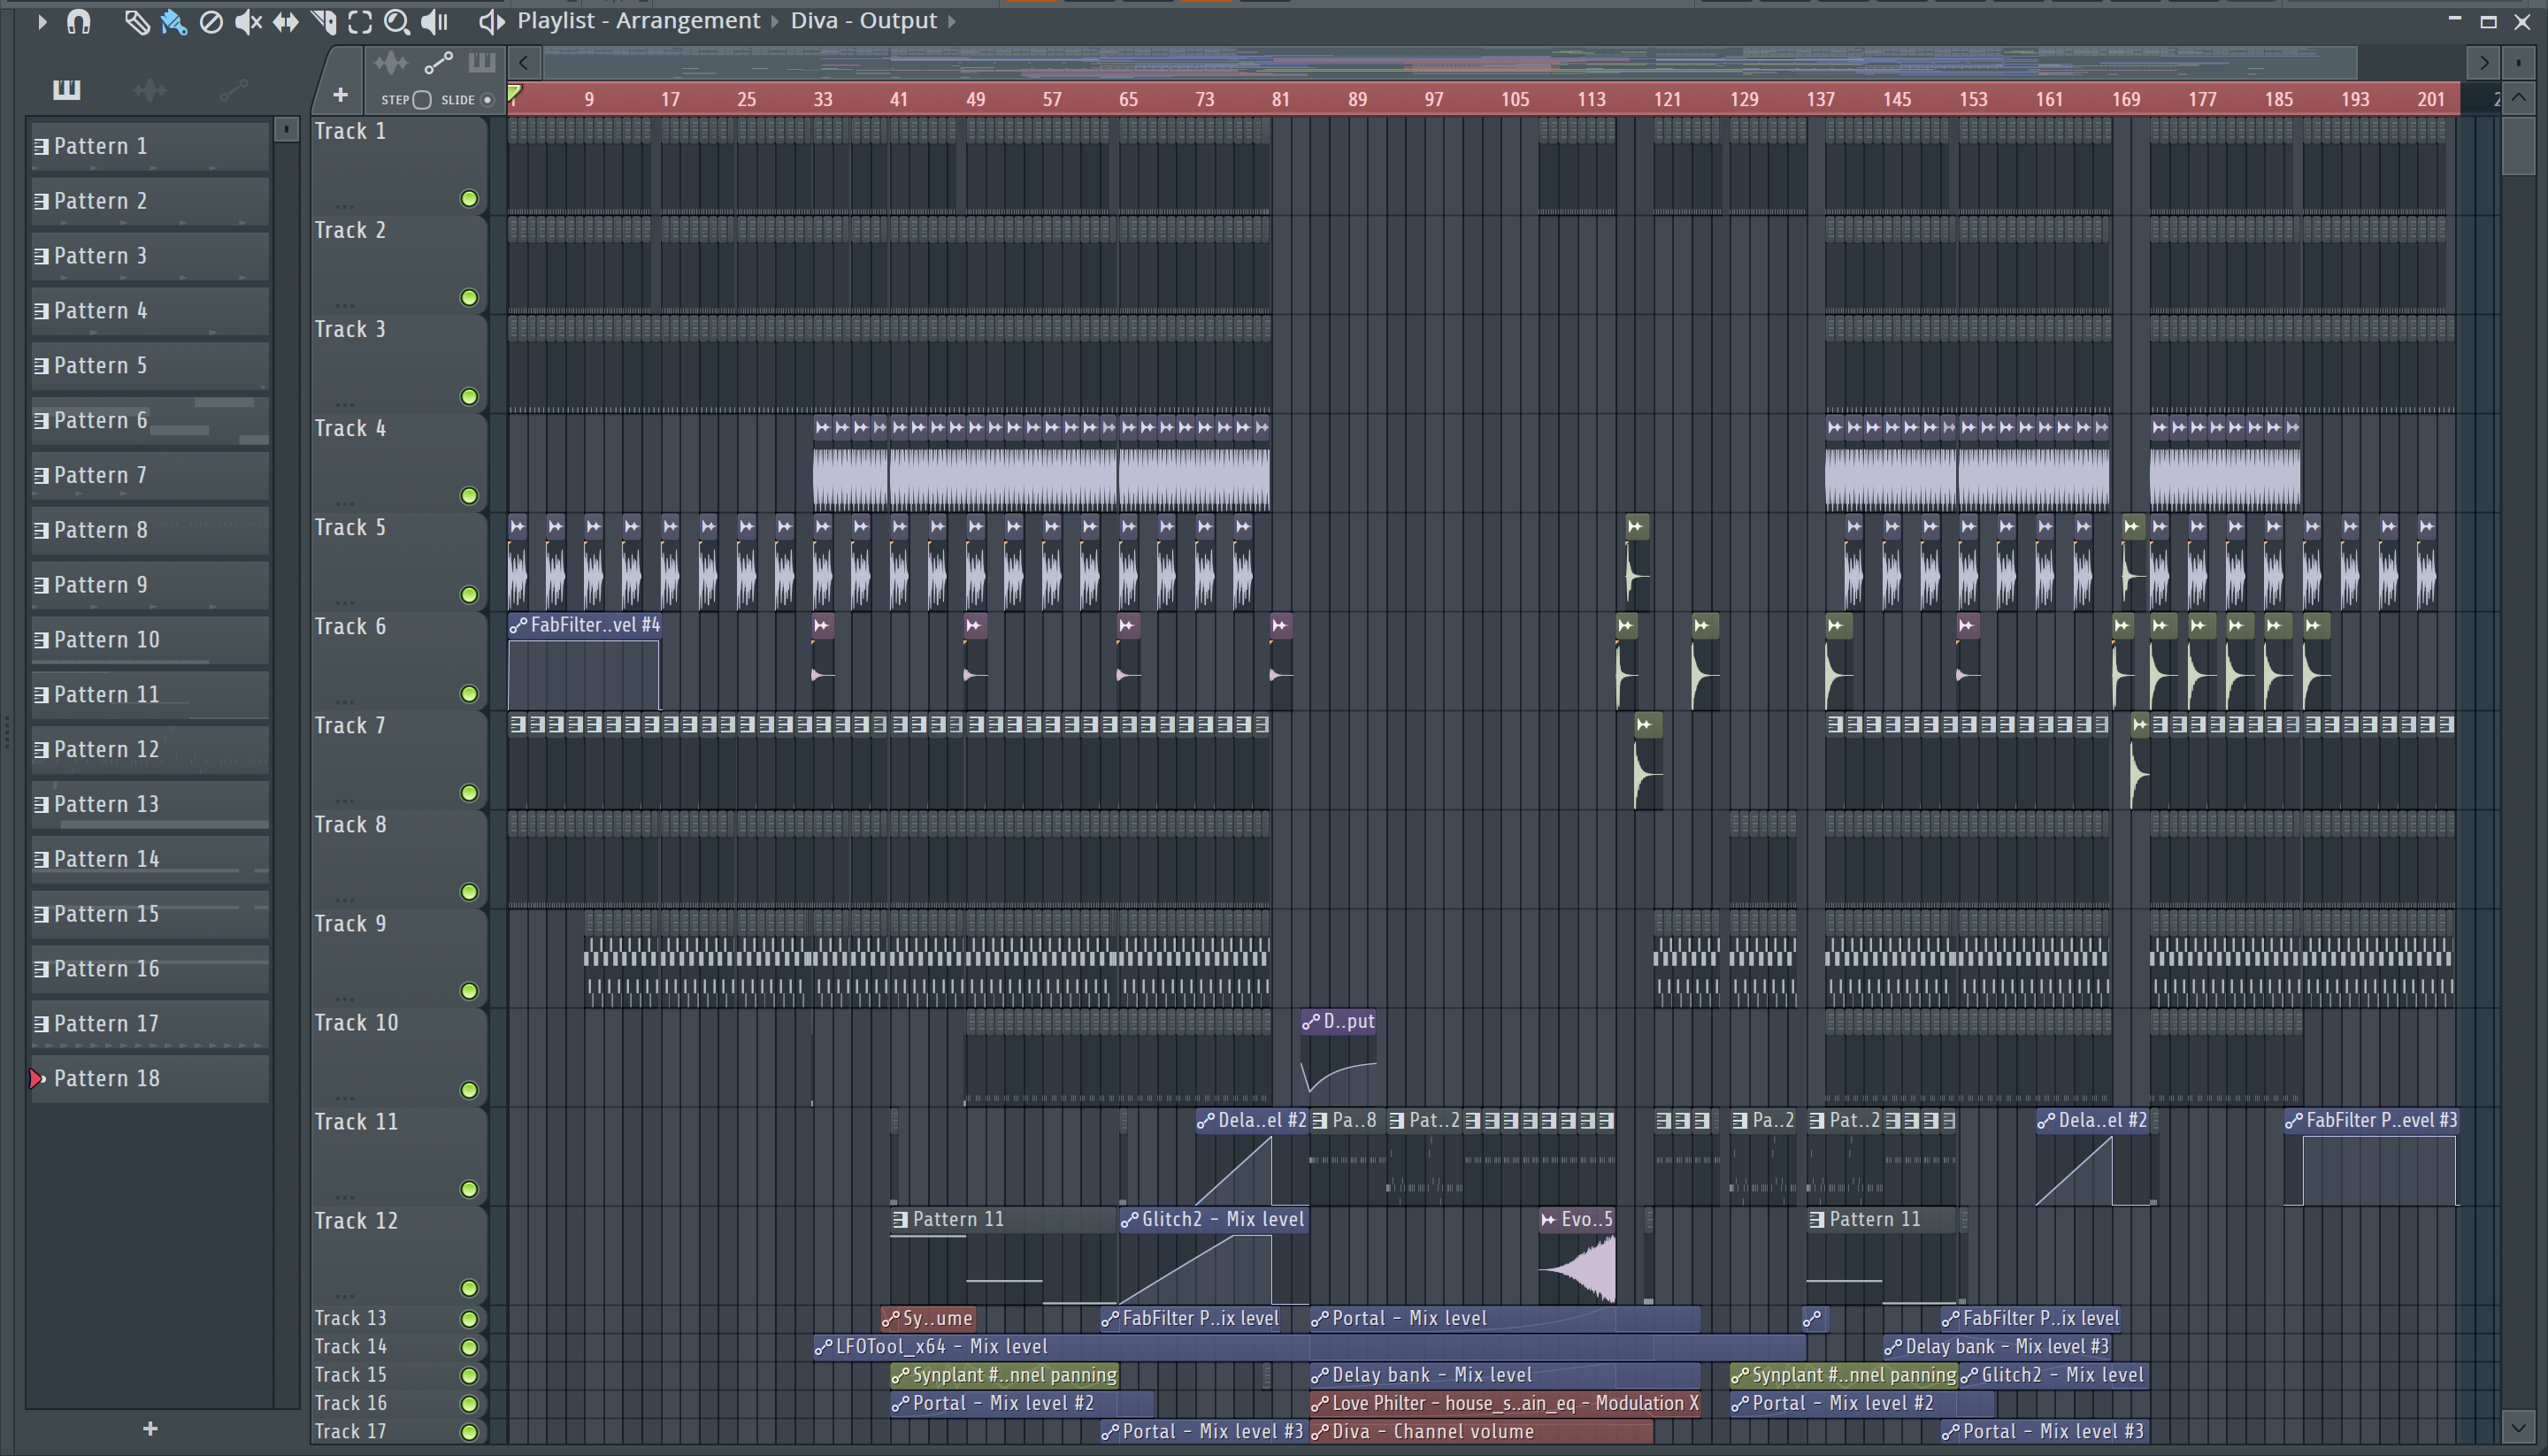The width and height of the screenshot is (2548, 1456).
Task: Click the playlist speaker icon before the title
Action: pos(491,21)
